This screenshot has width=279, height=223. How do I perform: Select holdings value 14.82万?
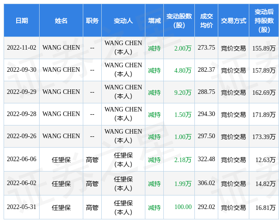tap(265, 184)
